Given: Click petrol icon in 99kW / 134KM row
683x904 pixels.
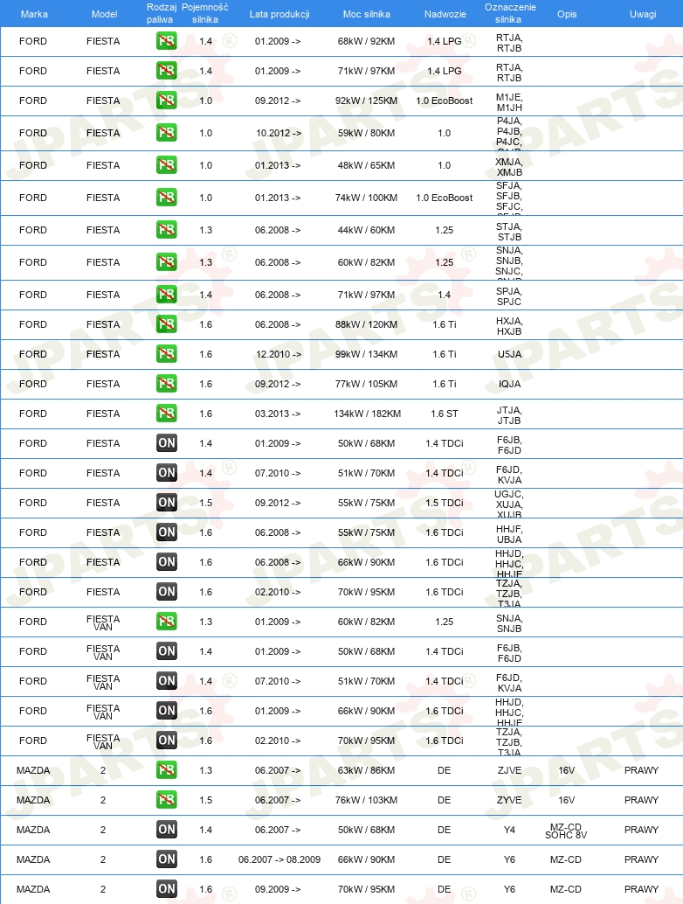Looking at the screenshot, I should (167, 354).
